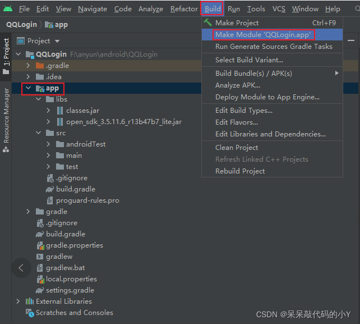Image resolution: width=360 pixels, height=324 pixels.
Task: Click QQLogin in the breadcrumb
Action: [21, 25]
